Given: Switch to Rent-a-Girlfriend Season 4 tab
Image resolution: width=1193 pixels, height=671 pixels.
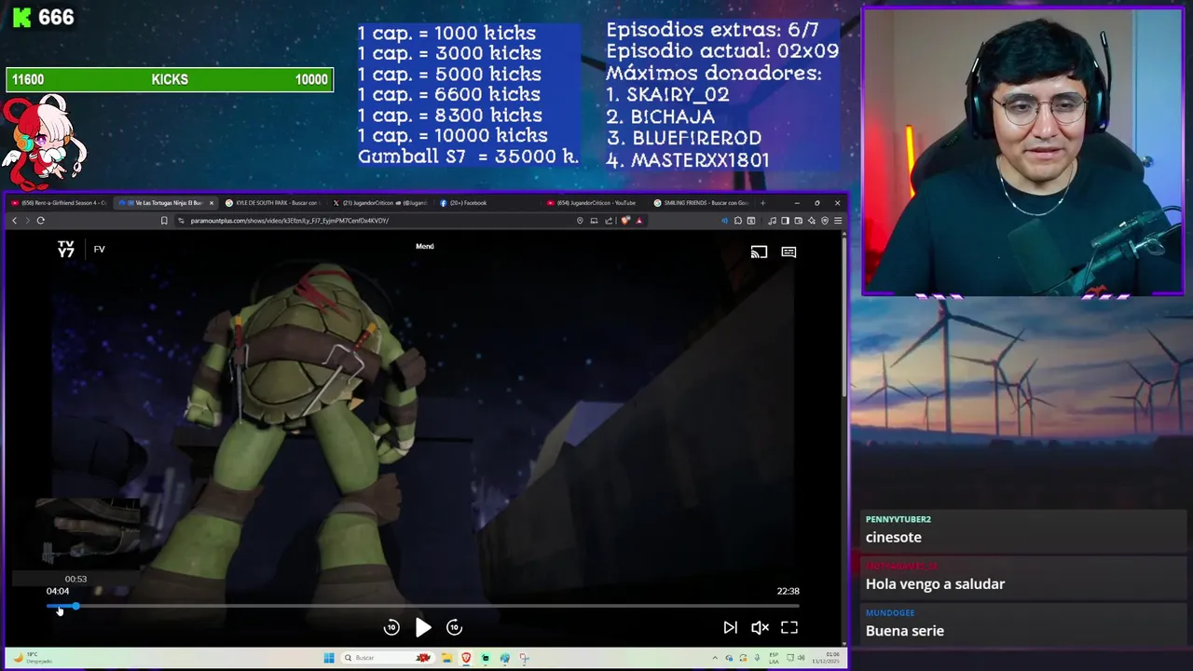Looking at the screenshot, I should (x=59, y=202).
